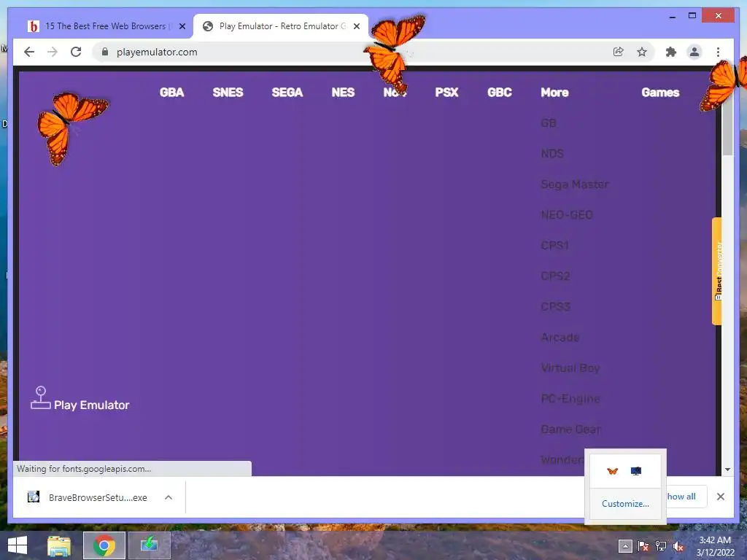Switch to the 15 The Best Free Web Browsers tab
Viewport: 747px width, 560px height.
coord(106,26)
